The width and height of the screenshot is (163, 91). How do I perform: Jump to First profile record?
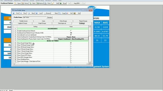[x=16, y=13]
